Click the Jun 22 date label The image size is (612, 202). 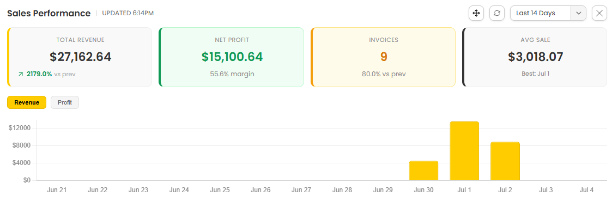(98, 191)
